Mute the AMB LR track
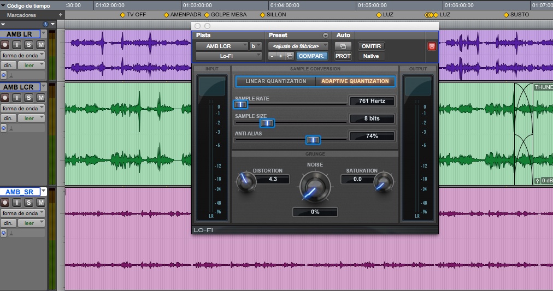 40,45
